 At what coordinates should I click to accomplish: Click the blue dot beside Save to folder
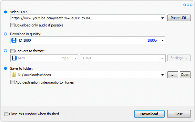pos(5,68)
